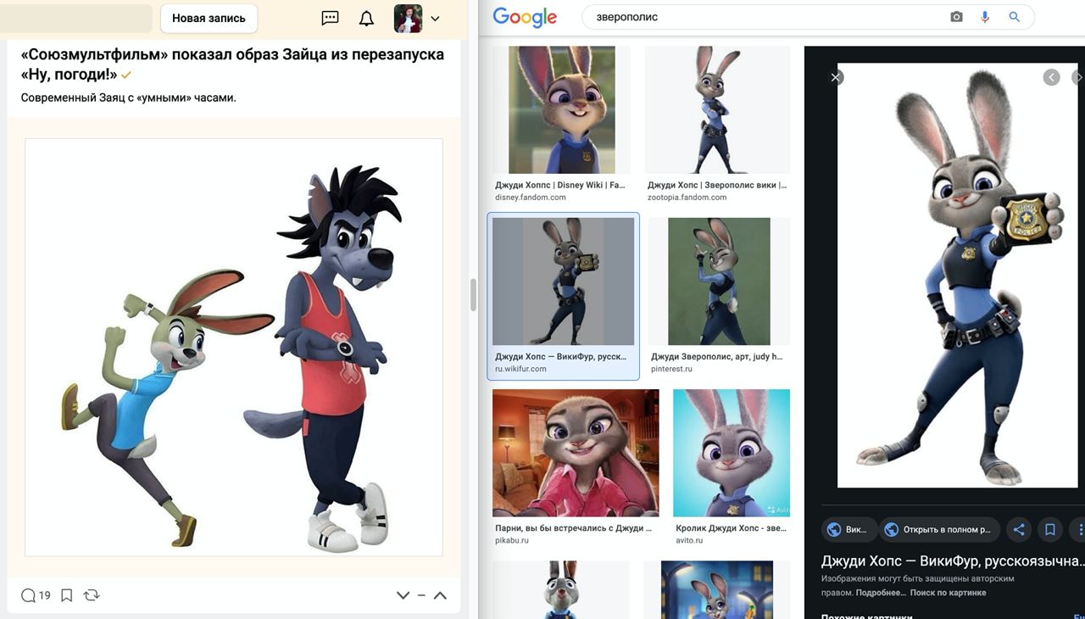Image resolution: width=1085 pixels, height=619 pixels.
Task: Downvote the article with the down chevron
Action: tap(403, 595)
